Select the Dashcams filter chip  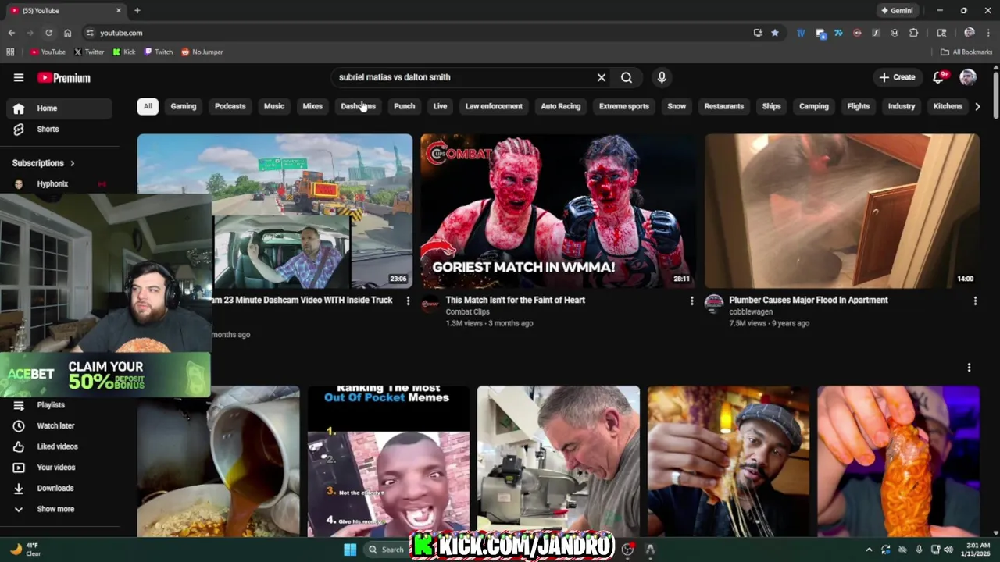359,106
